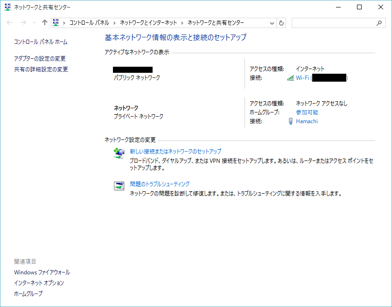Open the Hamachi connection link

[307, 121]
